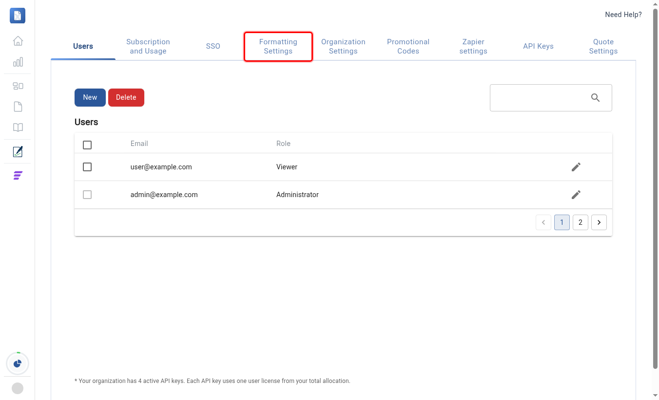Edit admin@example.com with the pencil icon

(576, 195)
